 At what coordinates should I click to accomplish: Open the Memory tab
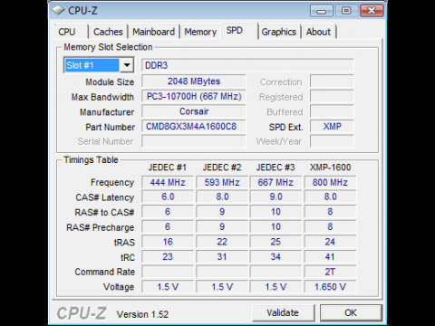point(200,32)
